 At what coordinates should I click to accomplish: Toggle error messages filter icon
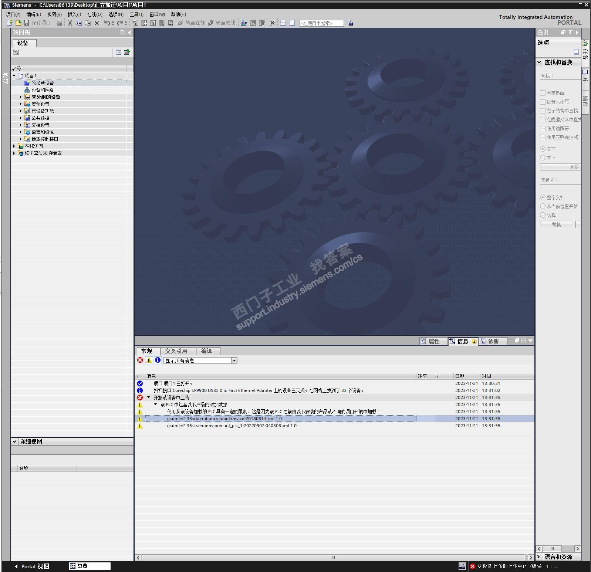[140, 360]
